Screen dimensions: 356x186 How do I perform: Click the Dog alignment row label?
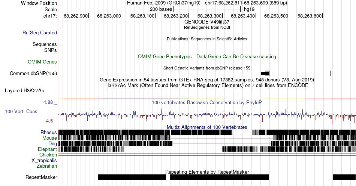click(52, 144)
